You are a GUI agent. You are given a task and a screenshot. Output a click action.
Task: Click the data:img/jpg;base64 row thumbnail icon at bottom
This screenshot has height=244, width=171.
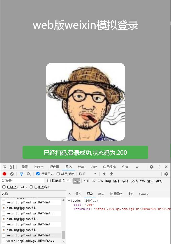click(x=4, y=230)
